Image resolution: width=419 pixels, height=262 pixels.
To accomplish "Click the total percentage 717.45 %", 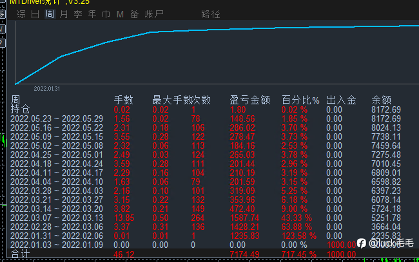I will [x=298, y=254].
